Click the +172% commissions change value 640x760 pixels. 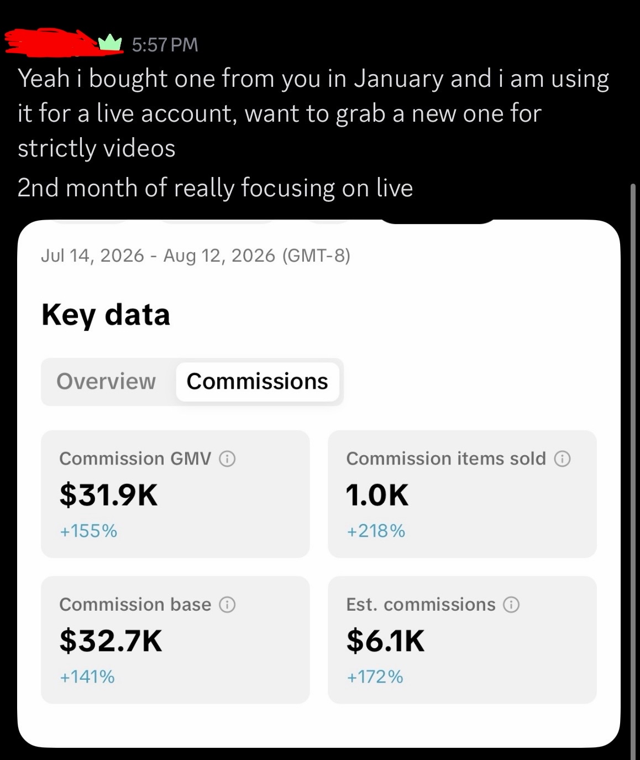375,677
